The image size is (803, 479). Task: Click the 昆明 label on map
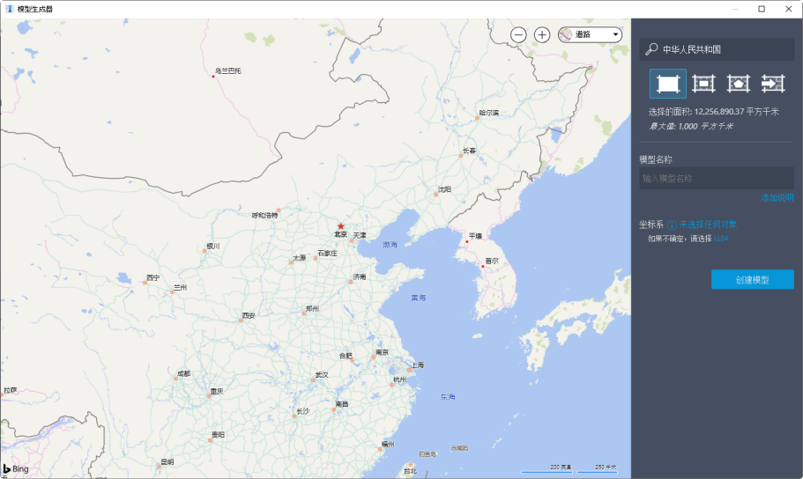click(167, 461)
